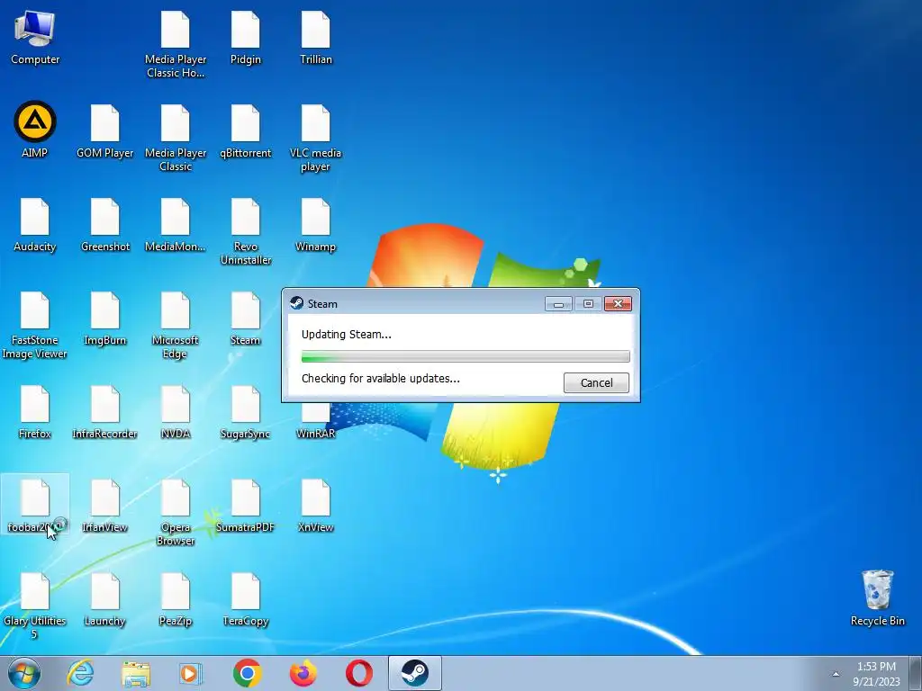
Task: Select the GOM Player shortcut
Action: point(105,131)
